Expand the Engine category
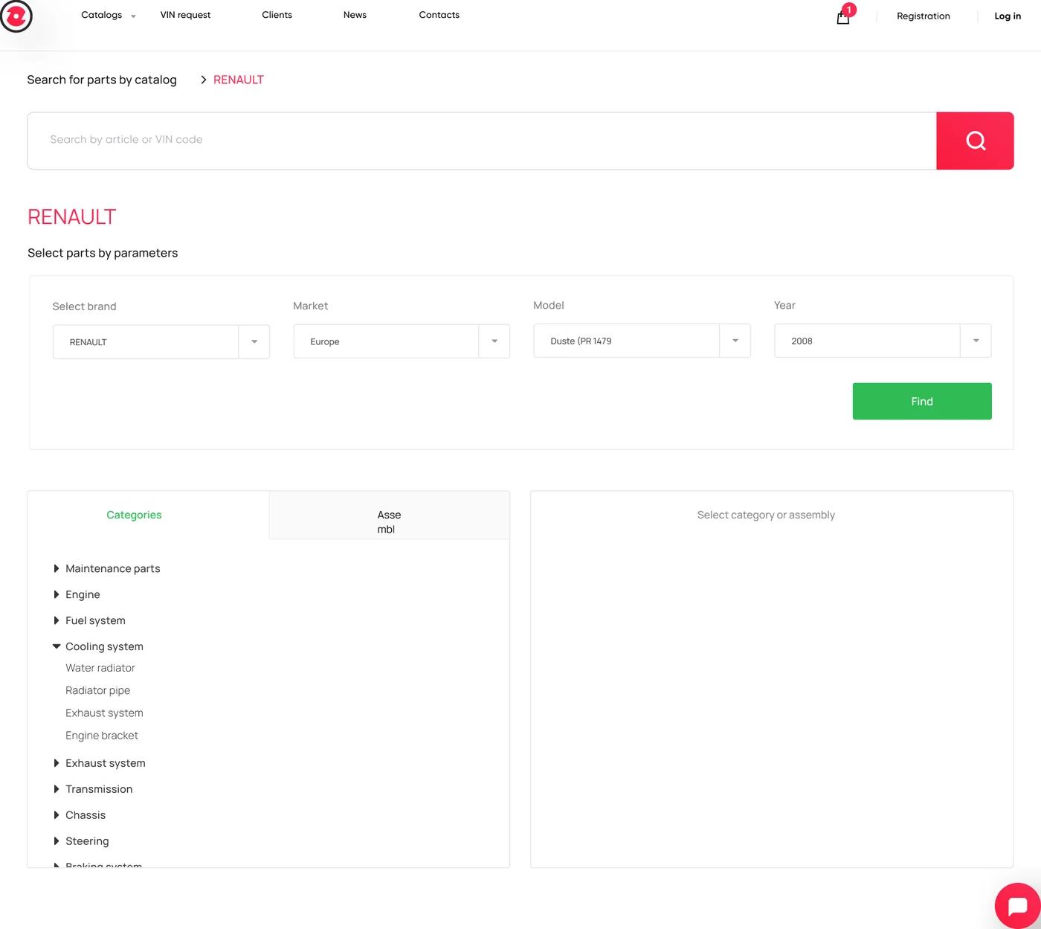This screenshot has height=929, width=1041. pos(77,594)
